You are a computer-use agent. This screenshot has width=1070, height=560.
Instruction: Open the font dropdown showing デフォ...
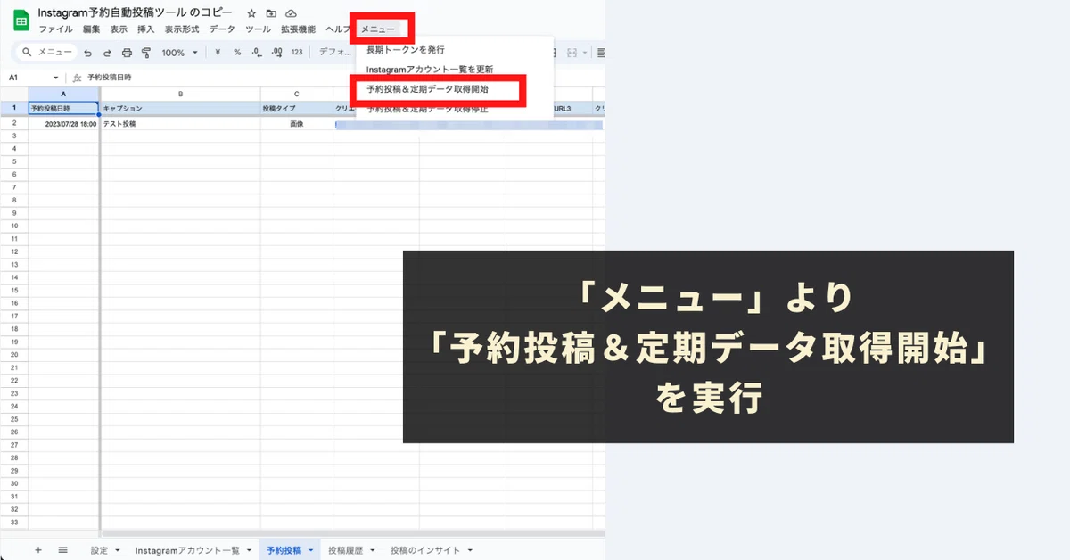pos(335,53)
